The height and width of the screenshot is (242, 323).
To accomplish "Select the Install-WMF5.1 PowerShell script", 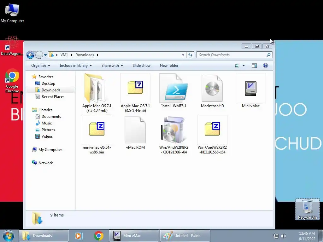I will (174, 91).
